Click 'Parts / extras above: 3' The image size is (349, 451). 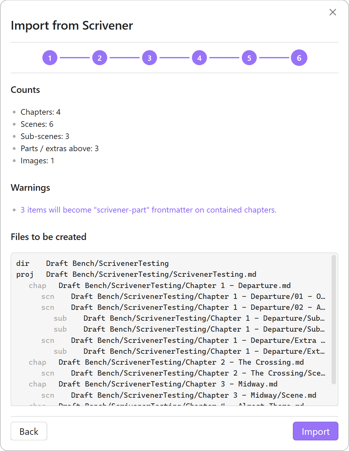[60, 149]
